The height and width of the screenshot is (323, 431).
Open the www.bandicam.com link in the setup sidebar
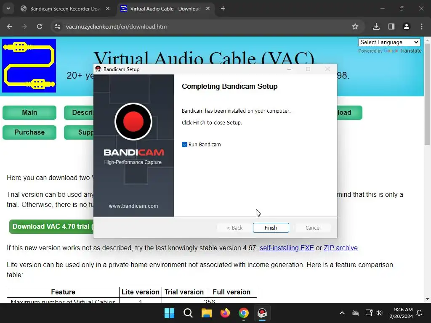tap(133, 206)
